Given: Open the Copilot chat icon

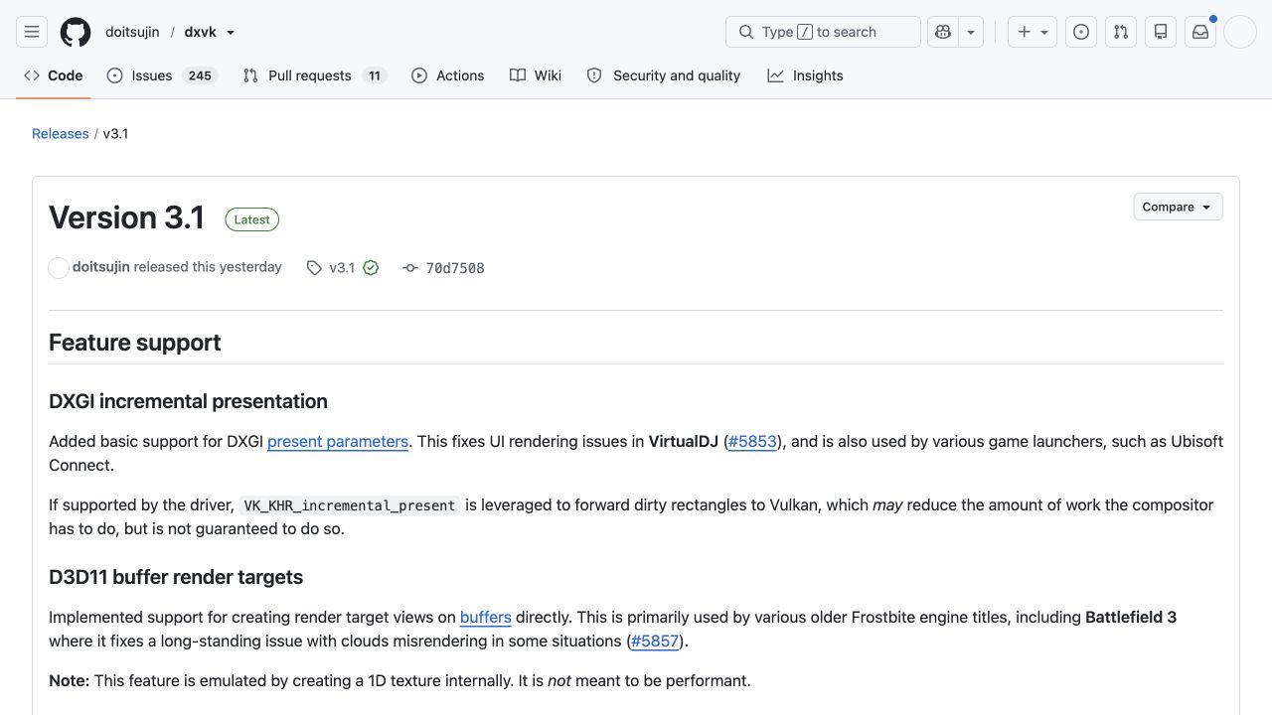Looking at the screenshot, I should coord(942,32).
